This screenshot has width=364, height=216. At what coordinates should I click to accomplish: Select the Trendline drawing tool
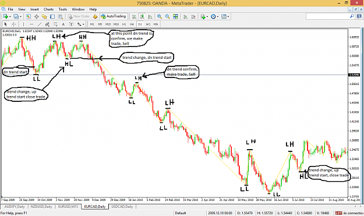click(x=40, y=24)
